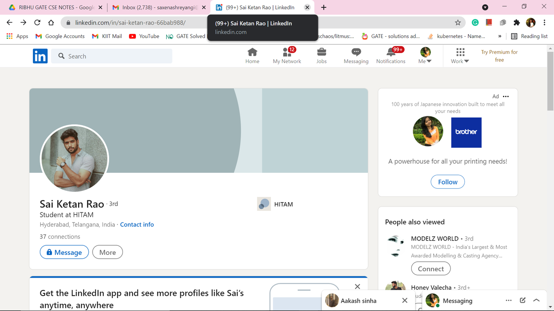Viewport: 554px width, 311px height.
Task: Open Reading list
Action: point(529,36)
